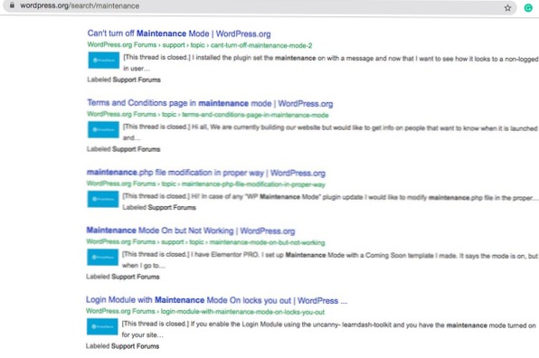
Task: Click thumbnail beside maintenance.php file modification result
Action: [103, 199]
